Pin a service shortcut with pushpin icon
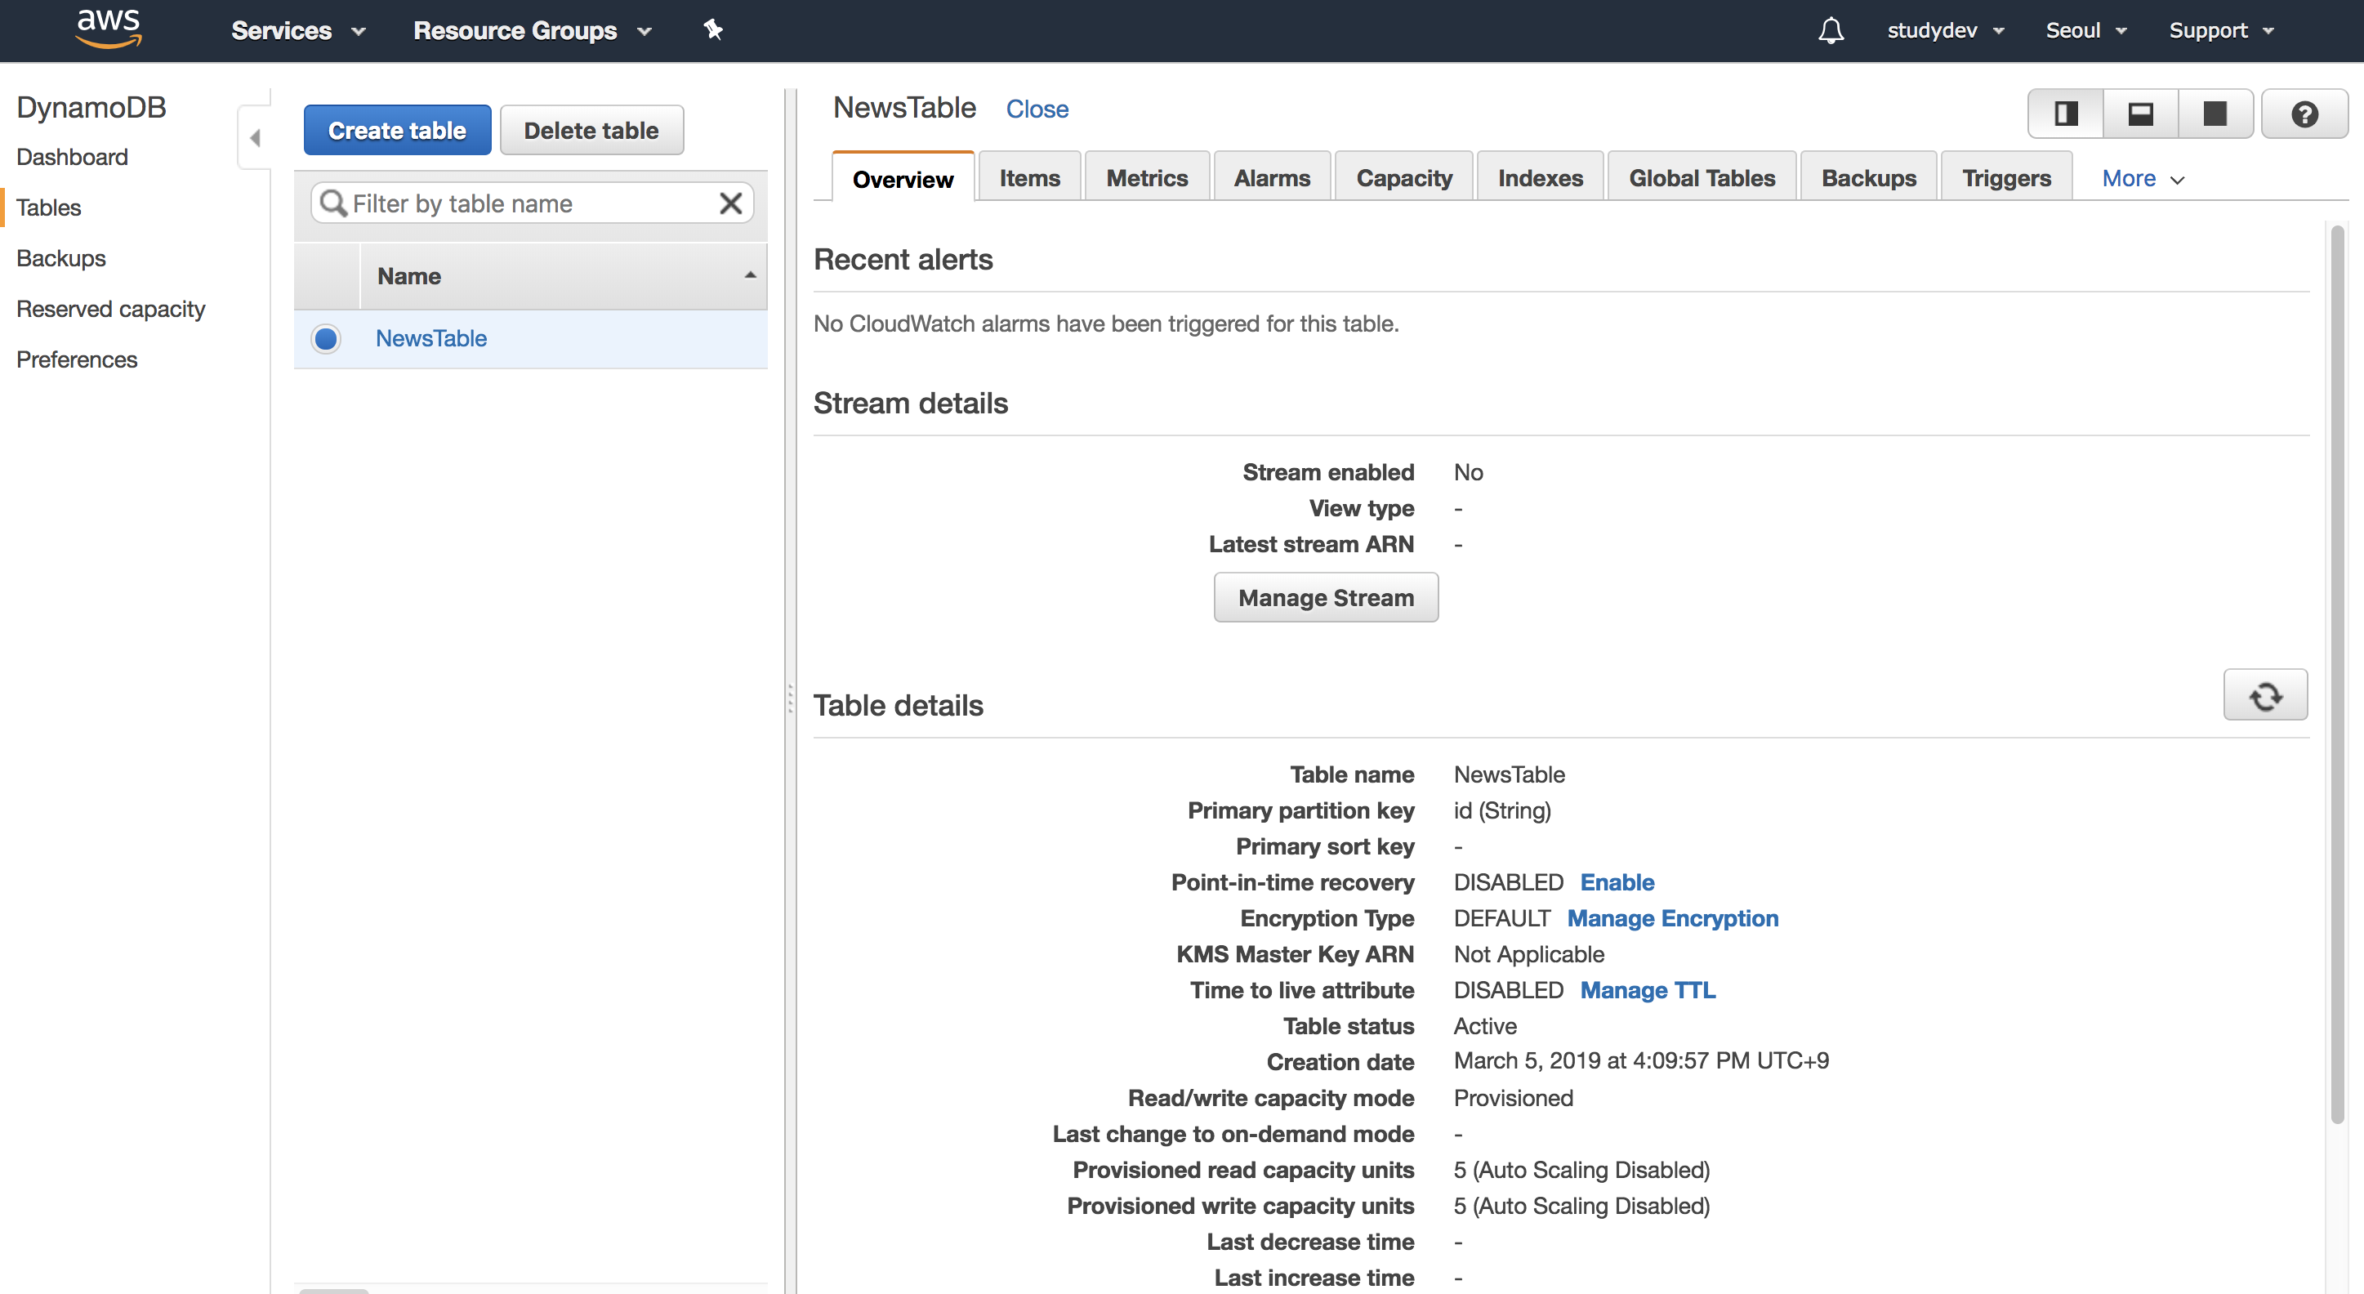 713,30
